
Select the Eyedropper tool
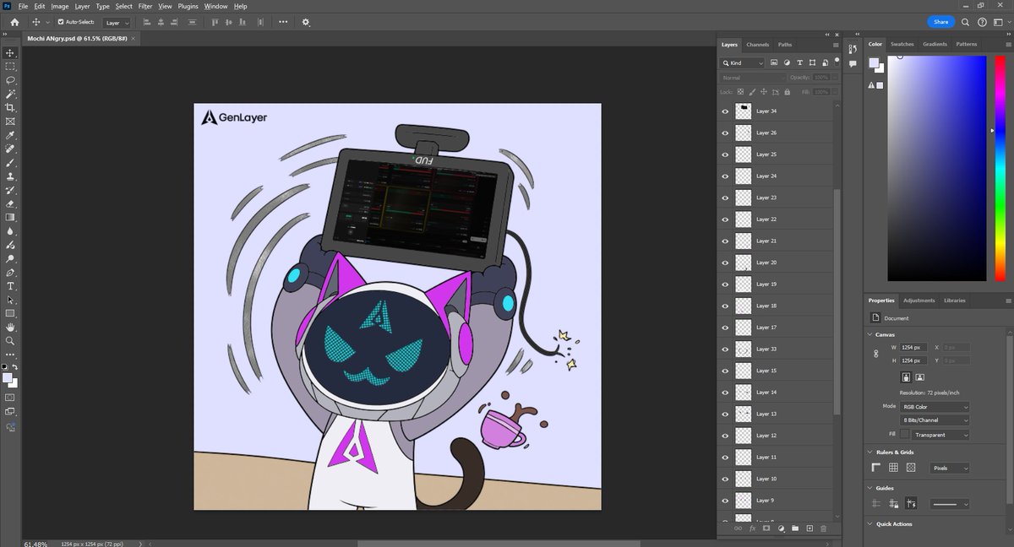[x=10, y=135]
